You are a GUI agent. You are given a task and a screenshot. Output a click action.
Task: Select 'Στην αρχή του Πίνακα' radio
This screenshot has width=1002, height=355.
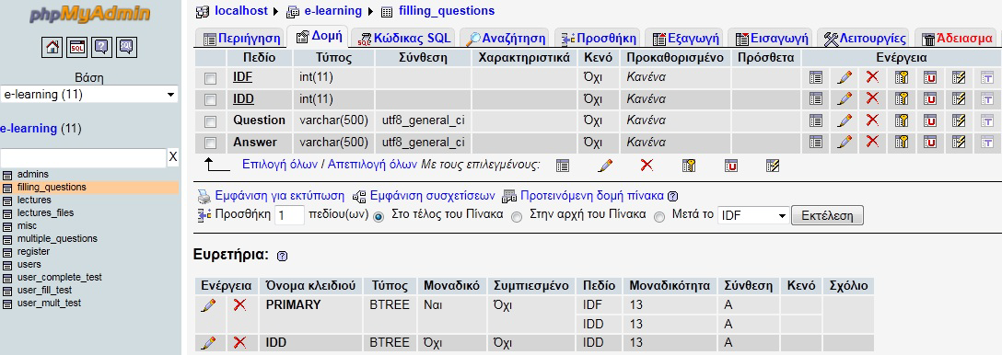517,216
